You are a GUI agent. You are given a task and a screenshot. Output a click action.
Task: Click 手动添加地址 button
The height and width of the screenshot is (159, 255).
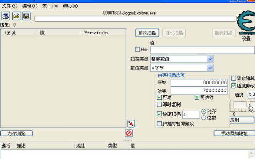point(234,134)
